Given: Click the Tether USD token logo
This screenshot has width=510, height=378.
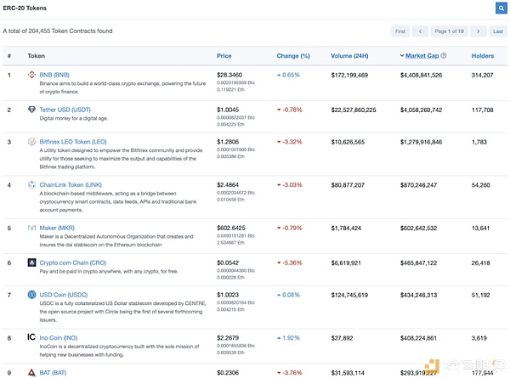Looking at the screenshot, I should point(32,110).
